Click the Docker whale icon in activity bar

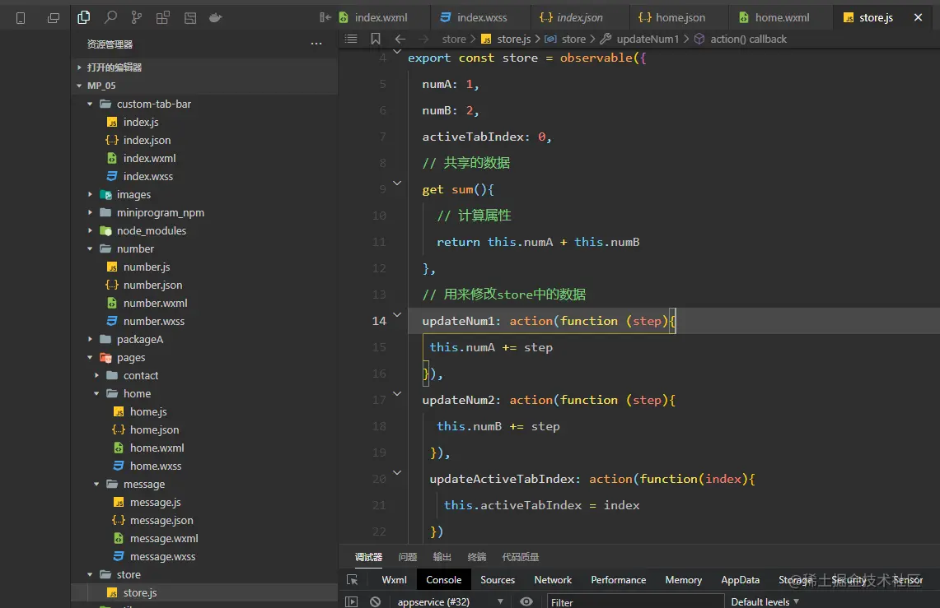coord(215,18)
